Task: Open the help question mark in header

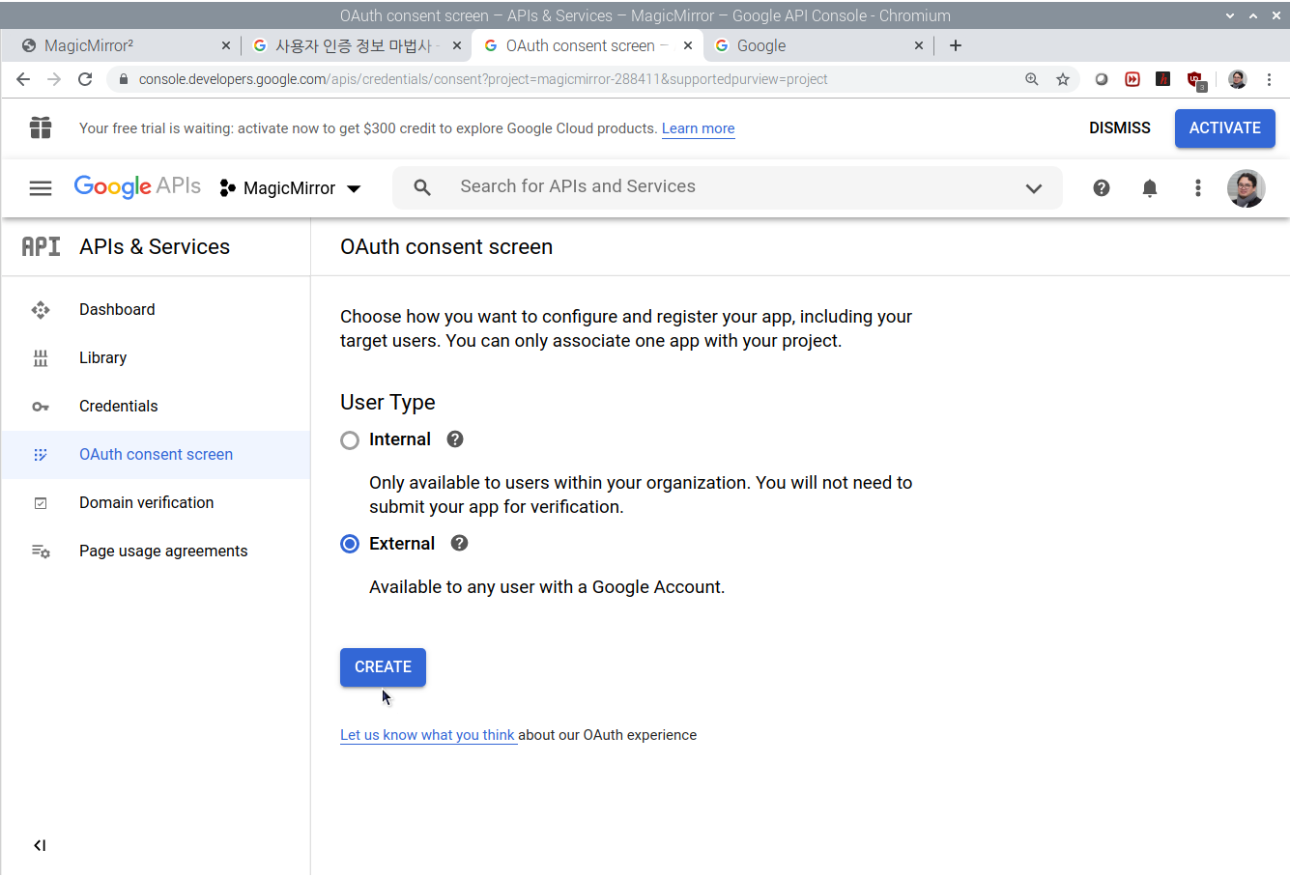Action: (x=1102, y=188)
